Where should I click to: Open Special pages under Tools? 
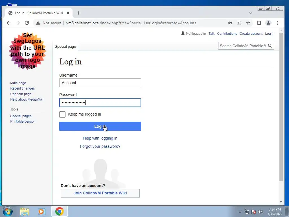[x=21, y=116]
